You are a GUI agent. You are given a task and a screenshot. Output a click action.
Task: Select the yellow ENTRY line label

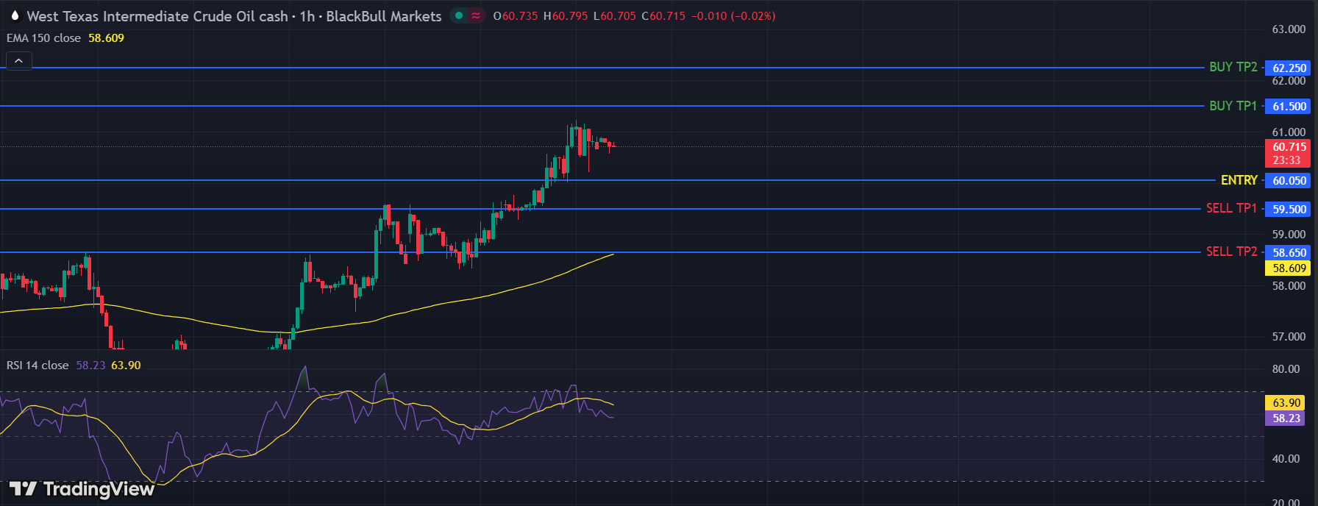click(x=1239, y=180)
